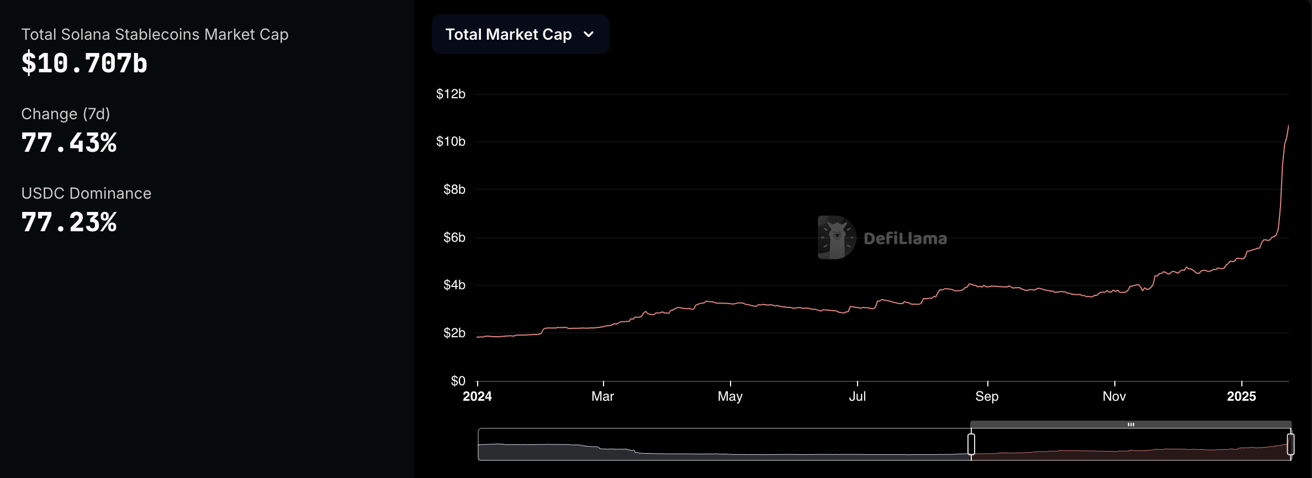Expand the chart metric selector menu
This screenshot has height=478, width=1312.
[x=520, y=34]
